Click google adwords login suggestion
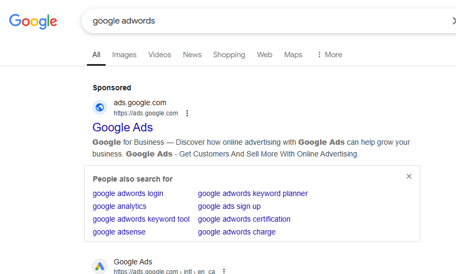The image size is (456, 274). pos(128,194)
